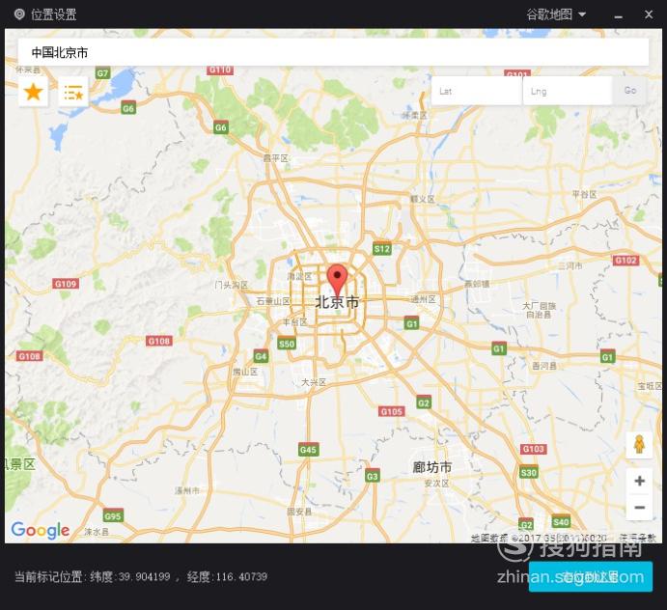This screenshot has width=667, height=610.
Task: Open the 使用条款 link on map
Action: [x=637, y=539]
